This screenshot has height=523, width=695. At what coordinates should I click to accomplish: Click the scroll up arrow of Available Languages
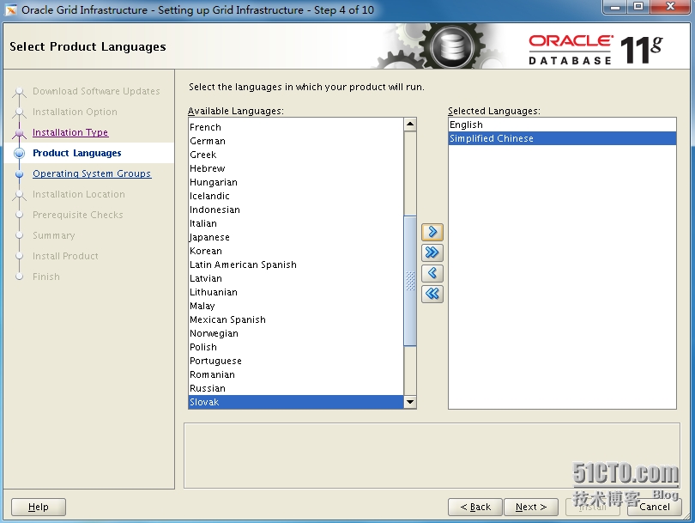pos(410,125)
